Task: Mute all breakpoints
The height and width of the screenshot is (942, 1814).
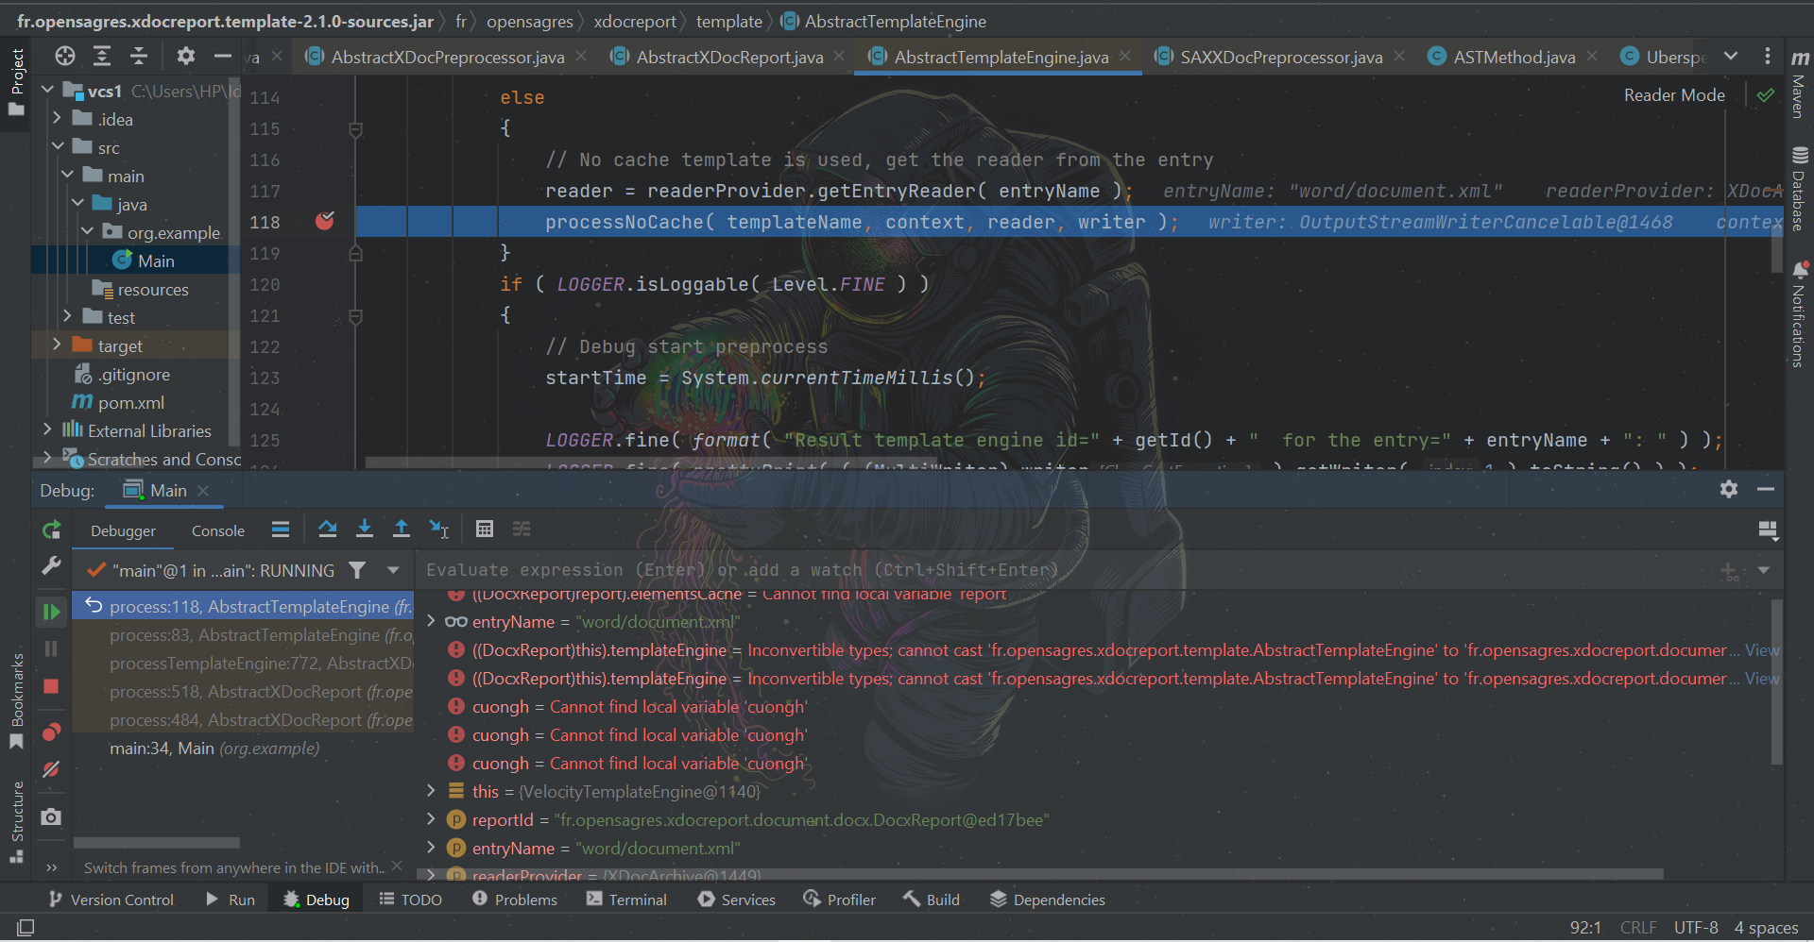Action: tap(51, 769)
